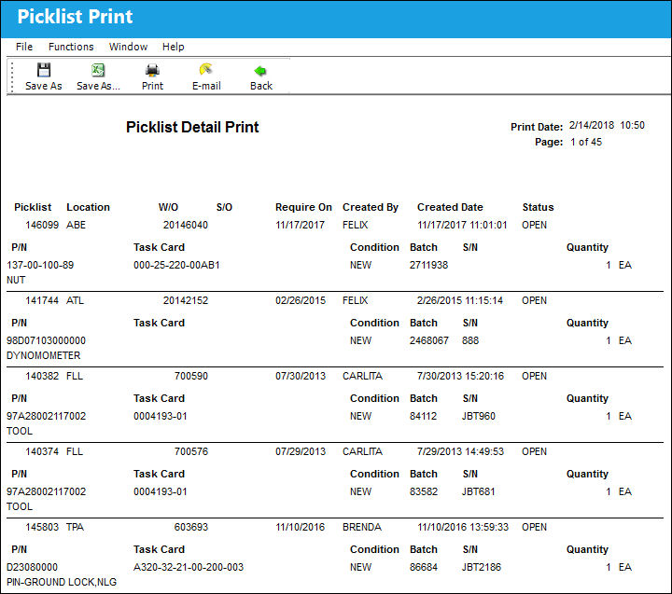The height and width of the screenshot is (594, 672).
Task: Click the green Back arrow icon
Action: click(x=260, y=71)
